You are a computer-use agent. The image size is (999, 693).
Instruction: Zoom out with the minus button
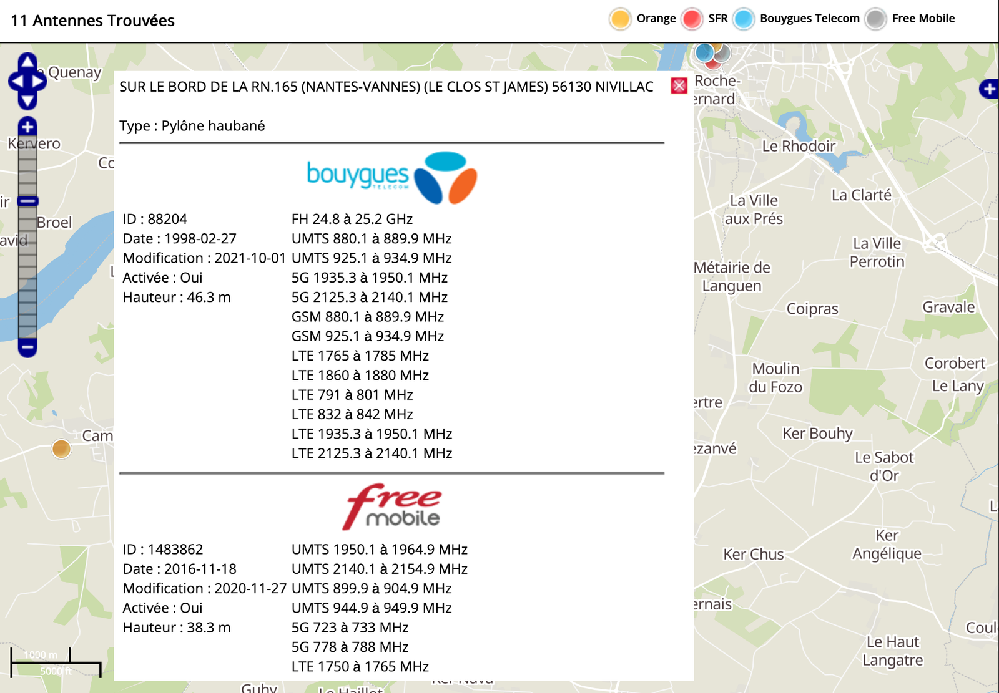[27, 347]
